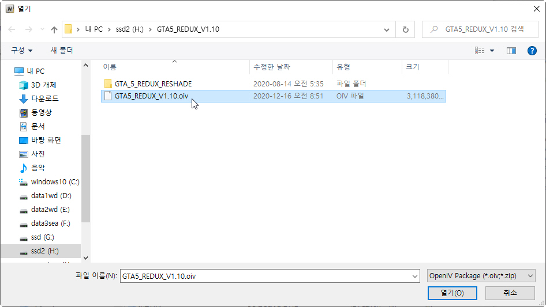546x307 pixels.
Task: Open 'data3sea (F:)' drive
Action: (x=50, y=223)
